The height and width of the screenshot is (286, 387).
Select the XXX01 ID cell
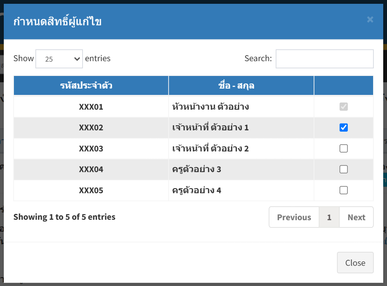[x=91, y=107]
